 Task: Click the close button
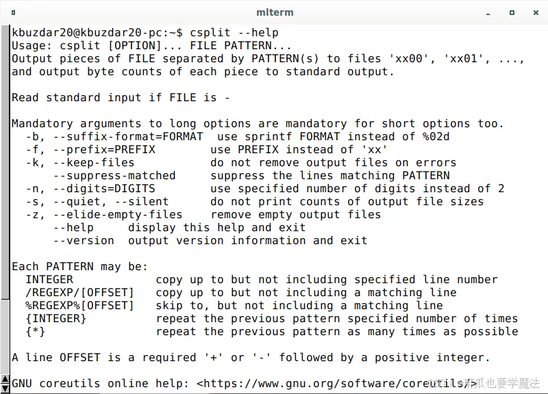[x=535, y=12]
